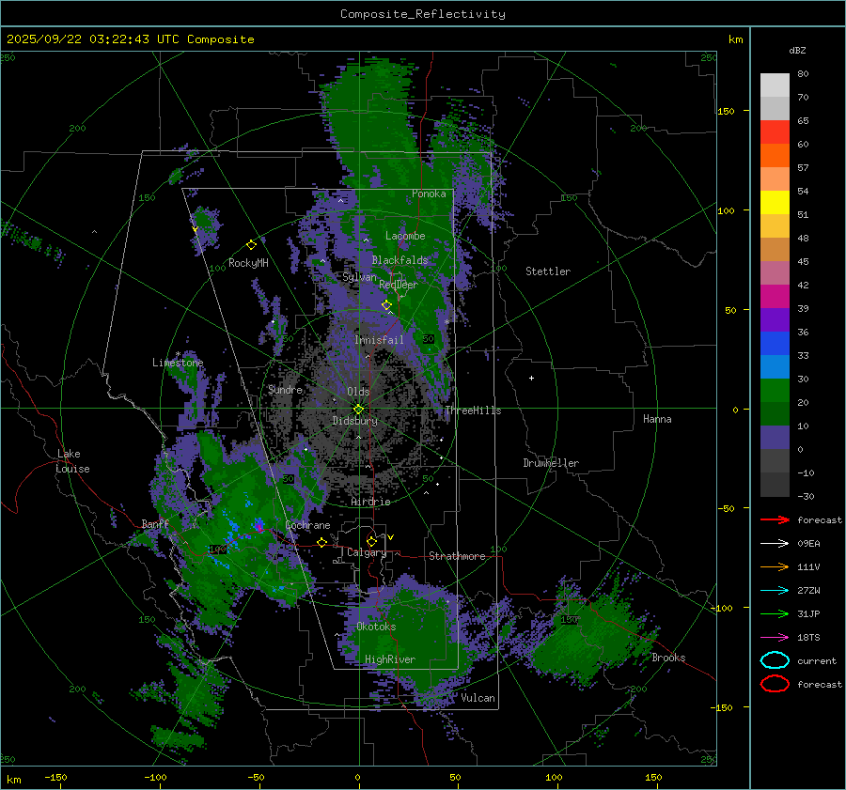Select the white 09EA arrow legend icon
The height and width of the screenshot is (790, 846).
point(774,543)
